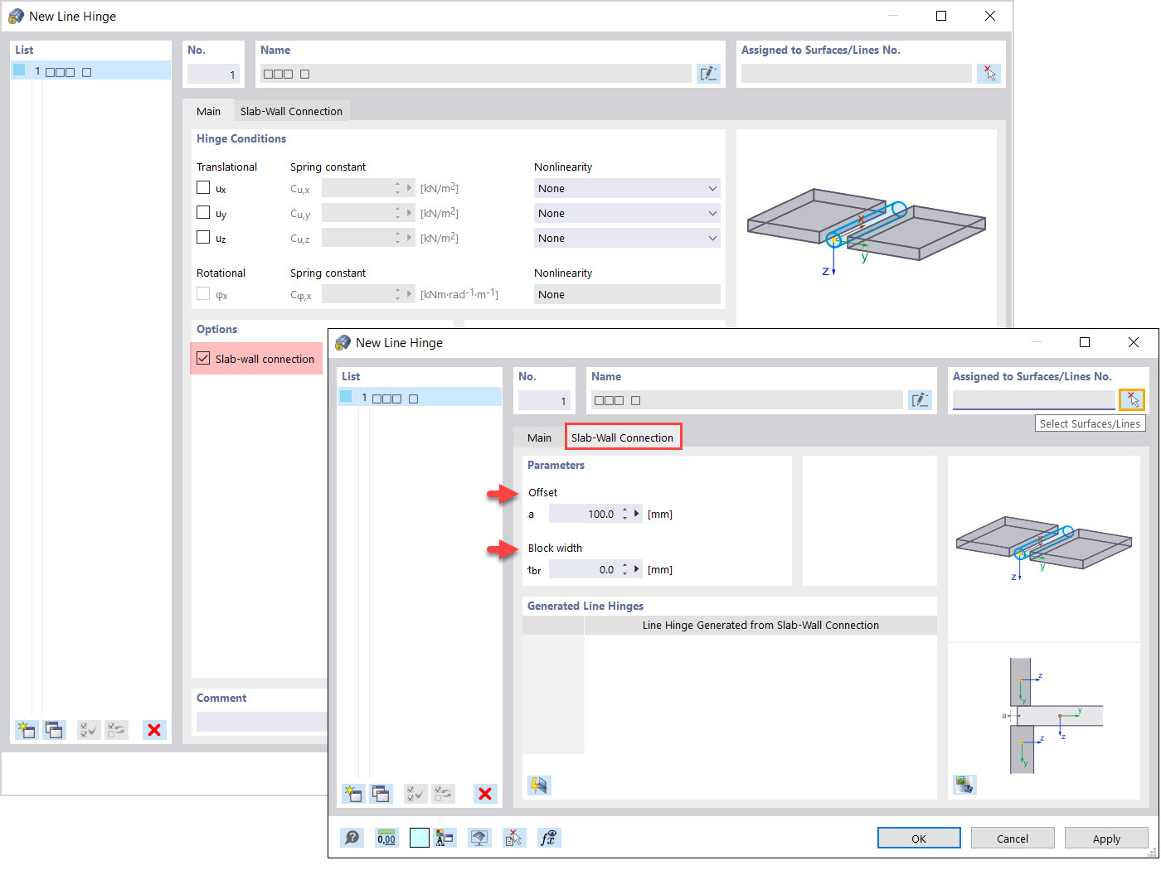
Task: Expand the Cu,y spring constant arrow menu
Action: 410,213
